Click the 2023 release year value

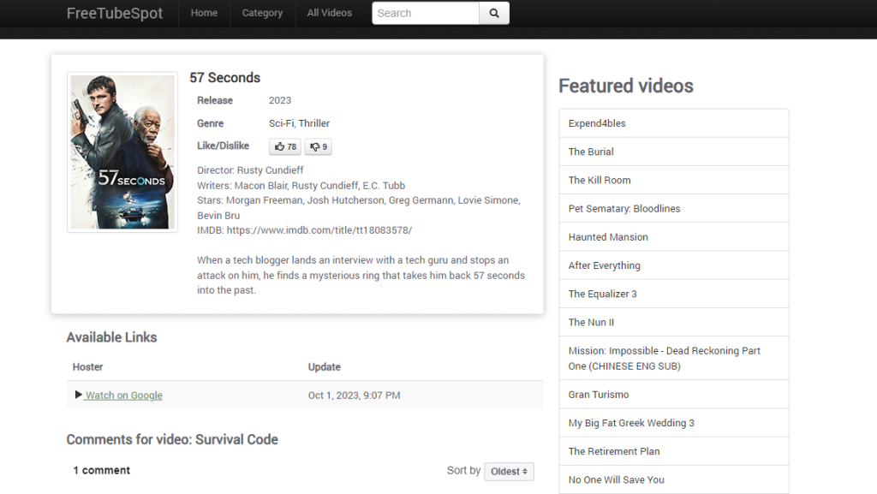tap(280, 100)
